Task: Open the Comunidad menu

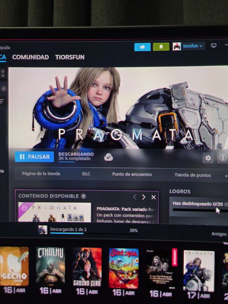Action: tap(30, 57)
